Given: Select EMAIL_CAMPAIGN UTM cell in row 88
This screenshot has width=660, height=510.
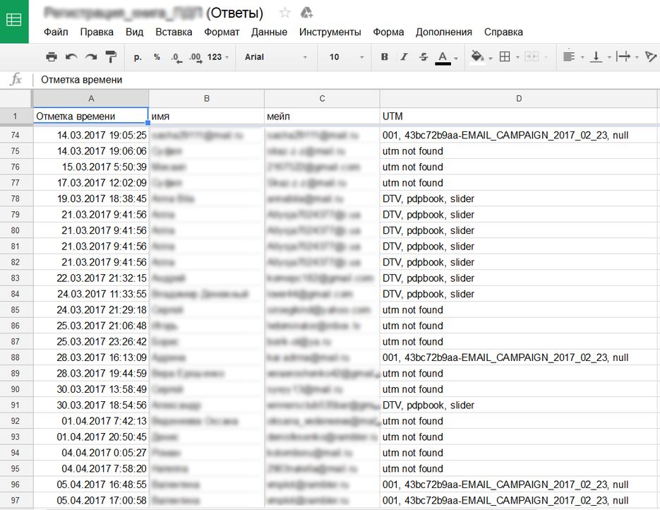Looking at the screenshot, I should click(519, 357).
